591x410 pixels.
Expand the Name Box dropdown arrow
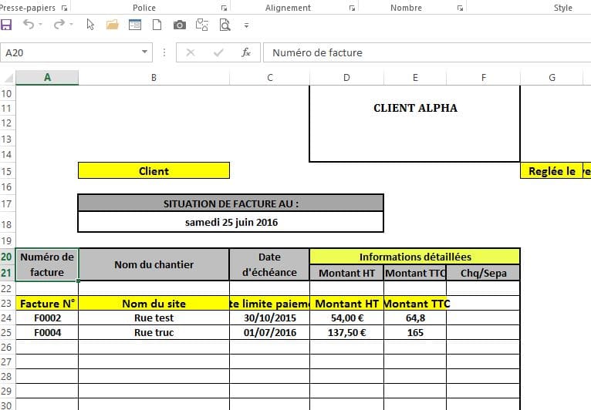145,52
